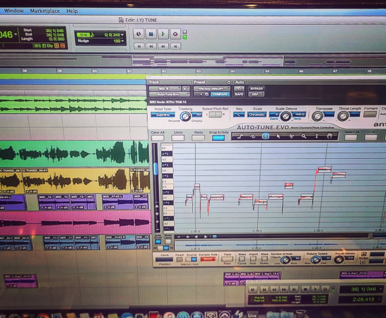Click the green Play button in transport
Image resolution: width=386 pixels, height=318 pixels.
pyautogui.click(x=163, y=34)
